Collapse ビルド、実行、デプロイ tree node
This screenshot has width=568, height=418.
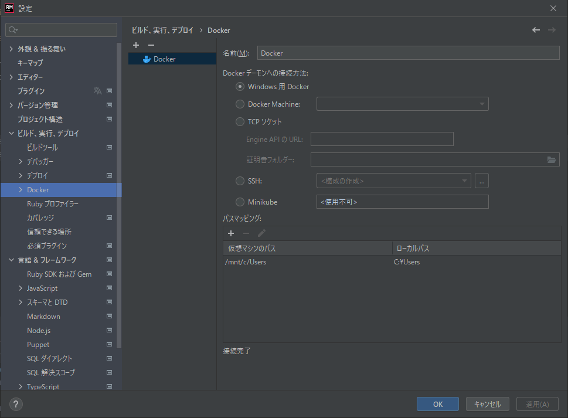tap(11, 133)
